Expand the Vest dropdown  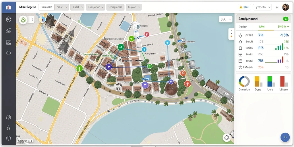coord(62,7)
